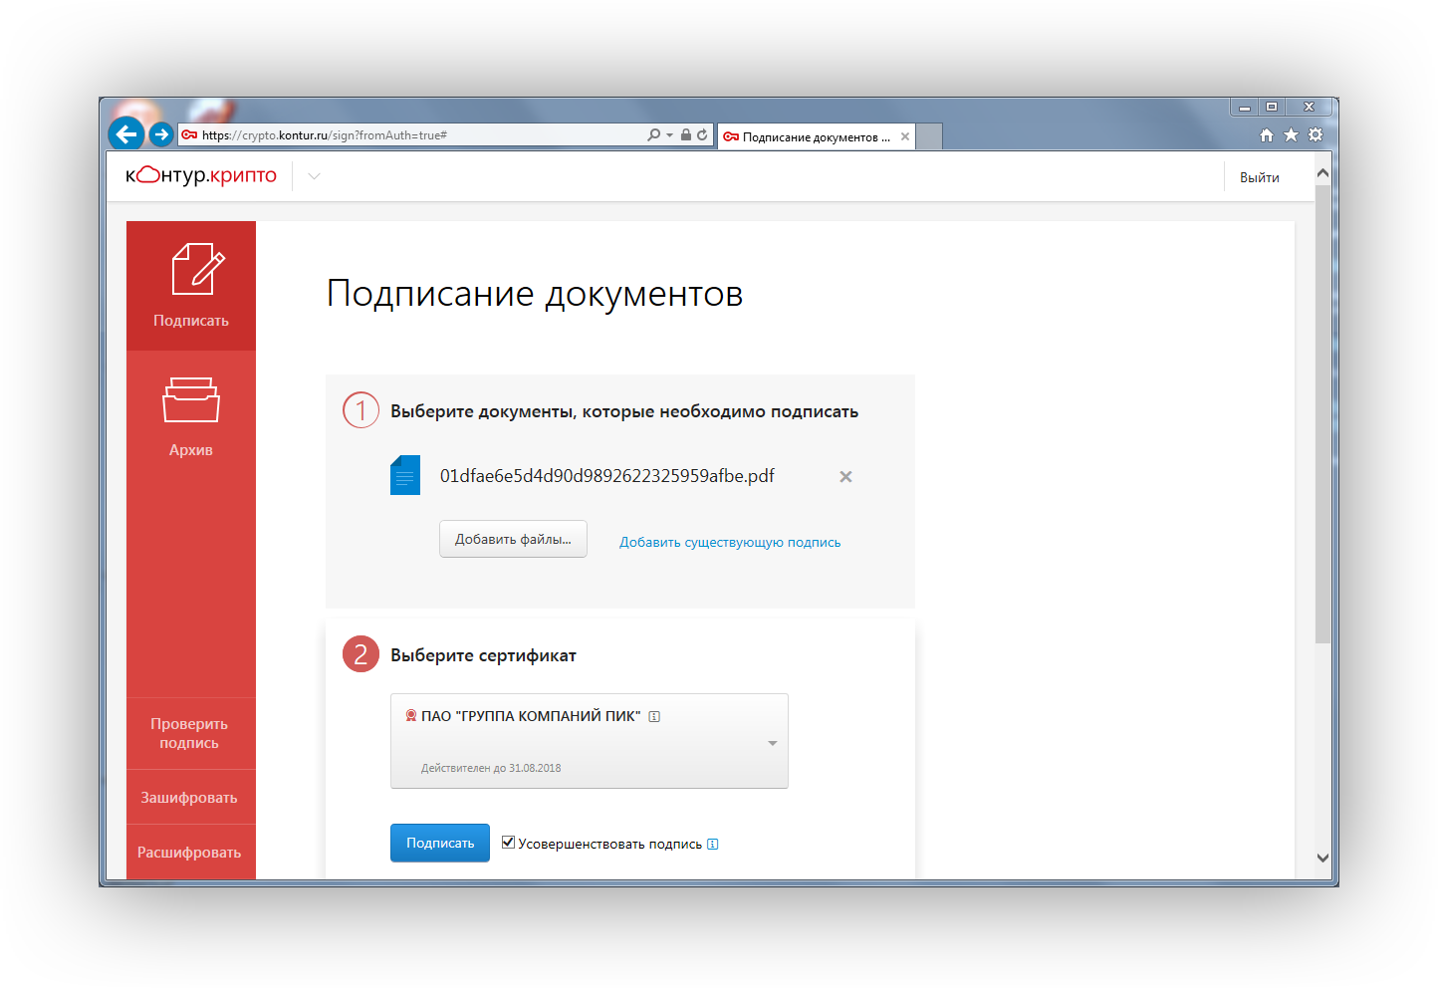Maximize the browser window
Screen dimensions: 1438x988
point(1272,107)
